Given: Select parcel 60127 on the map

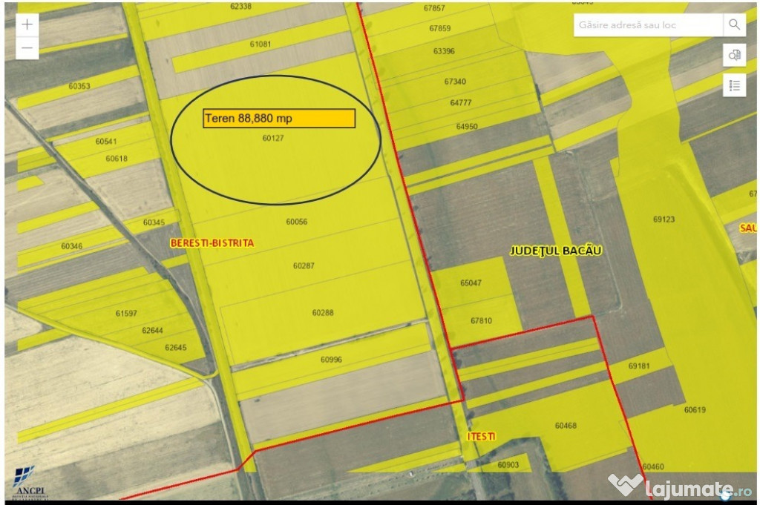Looking at the screenshot, I should (273, 138).
